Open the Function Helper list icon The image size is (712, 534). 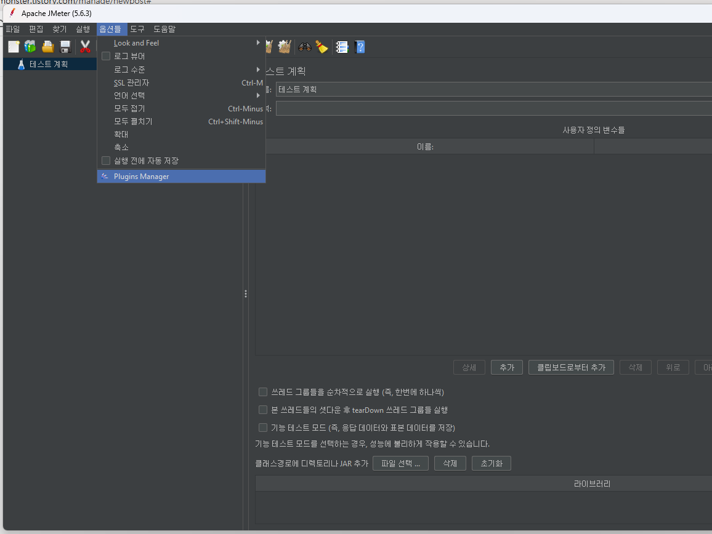pyautogui.click(x=342, y=47)
